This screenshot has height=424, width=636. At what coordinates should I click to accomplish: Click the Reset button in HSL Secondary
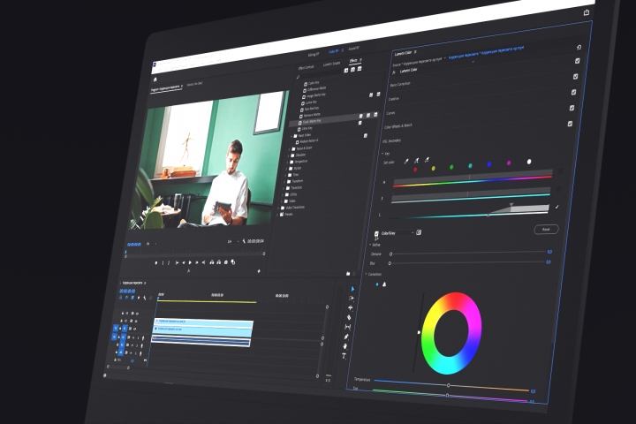pyautogui.click(x=546, y=230)
